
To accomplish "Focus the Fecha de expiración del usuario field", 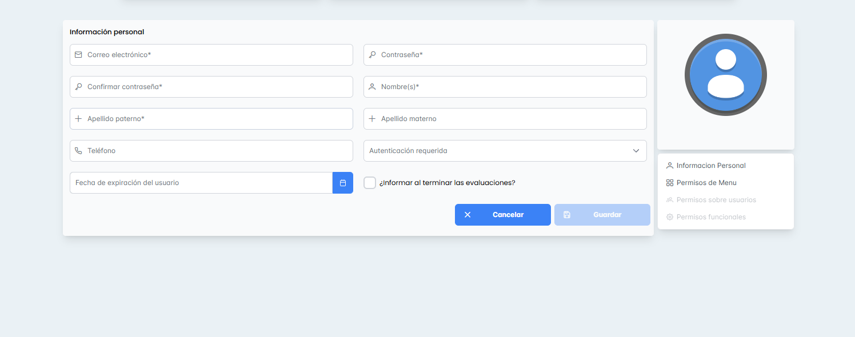I will point(201,183).
